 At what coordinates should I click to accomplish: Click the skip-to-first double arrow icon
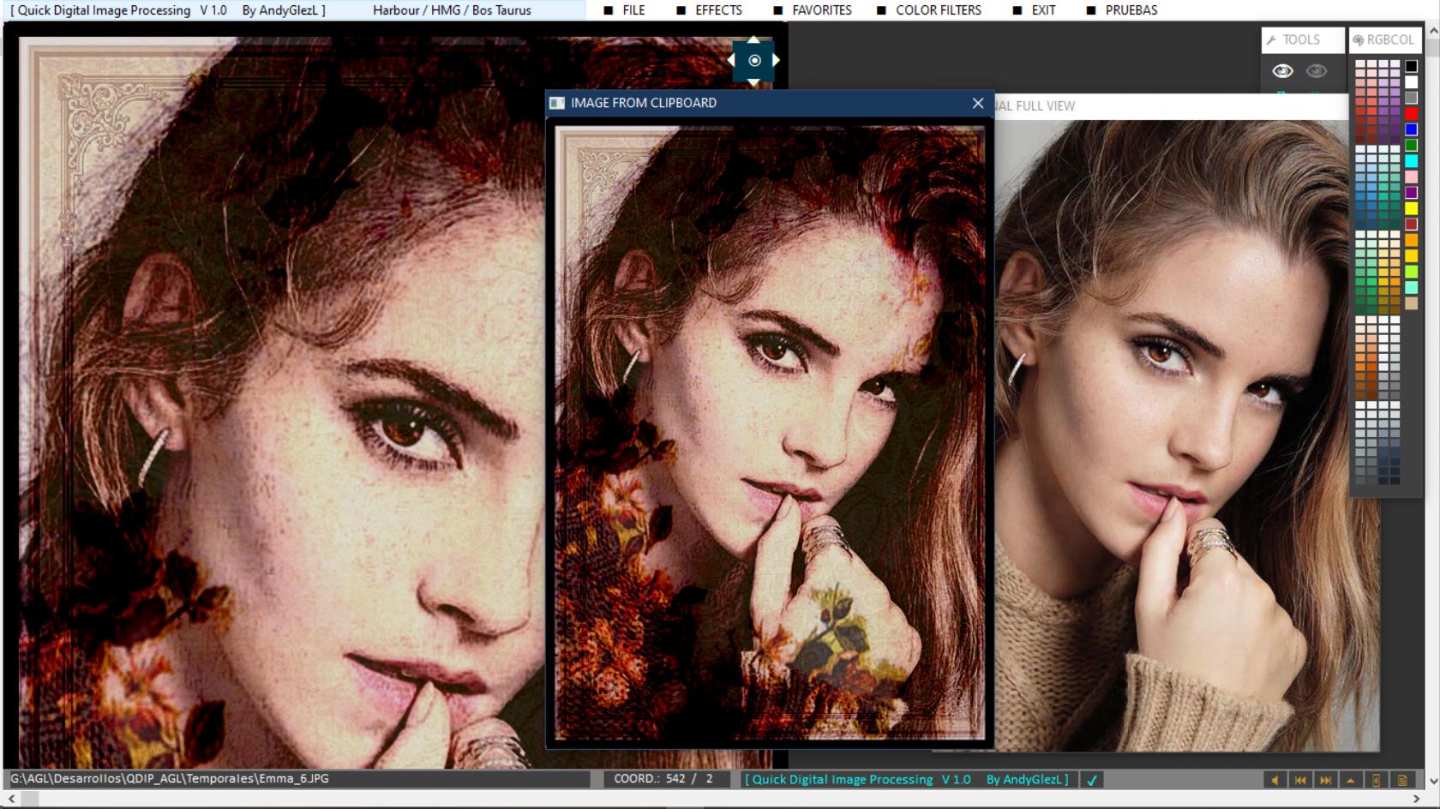[1300, 780]
